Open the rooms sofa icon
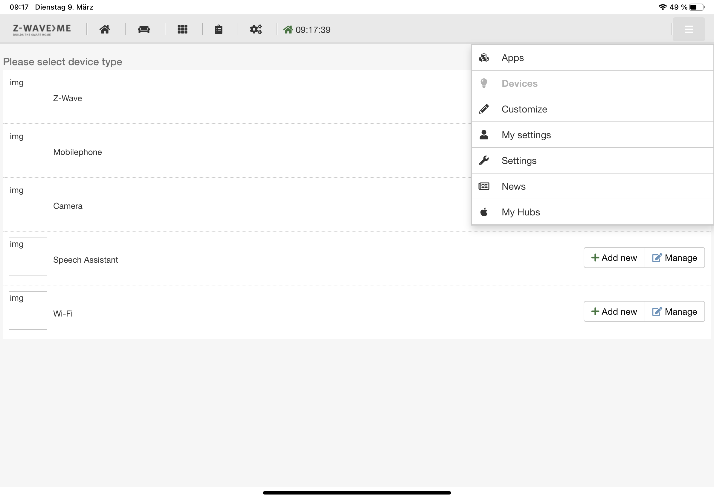The height and width of the screenshot is (499, 714). [144, 30]
